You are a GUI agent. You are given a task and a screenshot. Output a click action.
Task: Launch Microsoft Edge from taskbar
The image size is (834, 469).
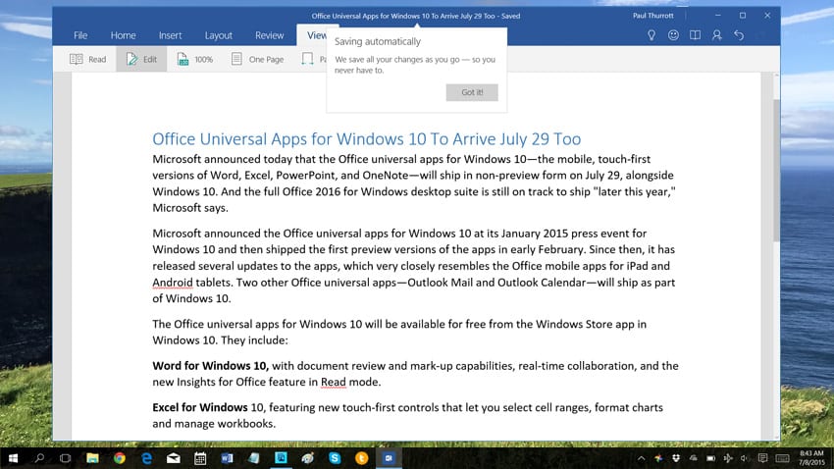click(x=146, y=458)
